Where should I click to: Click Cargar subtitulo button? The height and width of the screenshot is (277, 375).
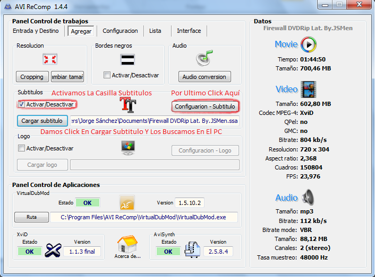tap(42, 121)
